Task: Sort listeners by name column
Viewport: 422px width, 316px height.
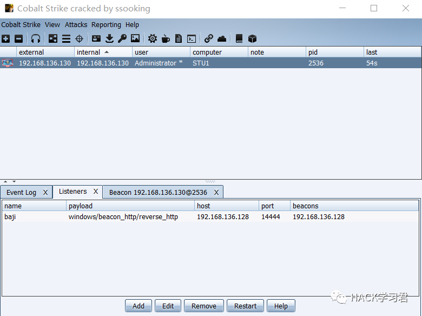Action: click(34, 206)
